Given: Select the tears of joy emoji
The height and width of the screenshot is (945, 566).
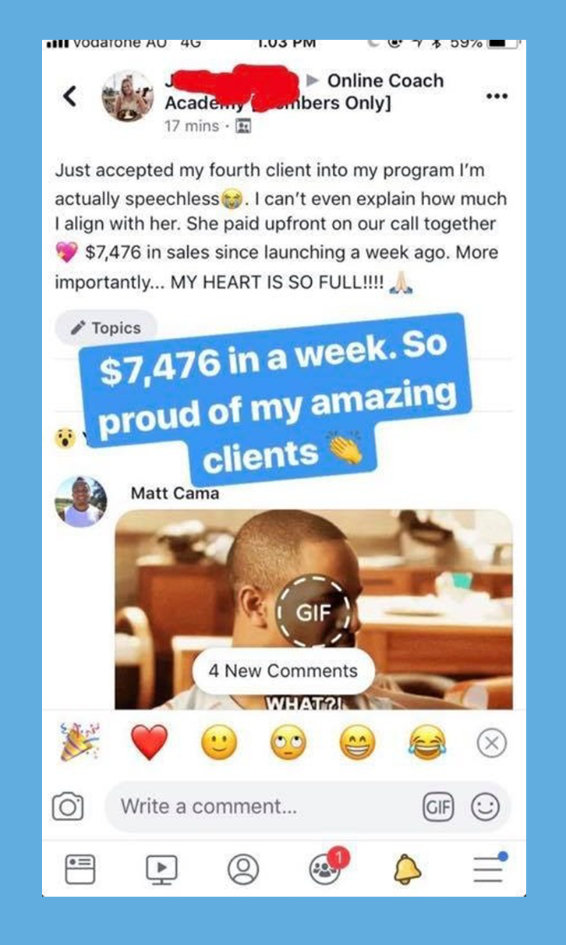Looking at the screenshot, I should (427, 743).
